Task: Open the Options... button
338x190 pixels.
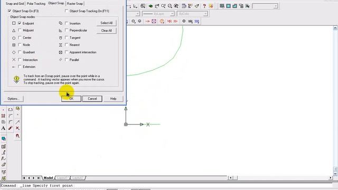Action: tap(13, 99)
